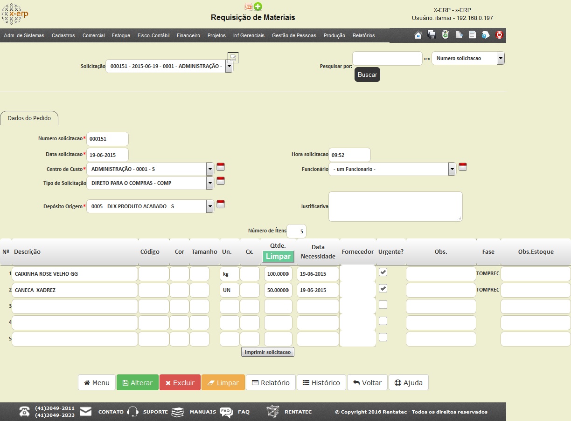
Task: Open the Estoque menu
Action: pyautogui.click(x=121, y=35)
